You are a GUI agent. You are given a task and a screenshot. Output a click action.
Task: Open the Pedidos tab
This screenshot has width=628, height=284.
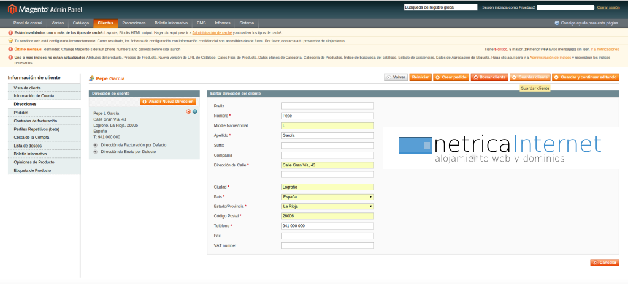click(x=44, y=113)
